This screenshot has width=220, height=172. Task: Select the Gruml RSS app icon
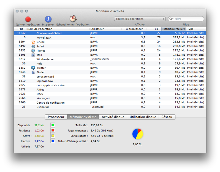pos(33,42)
